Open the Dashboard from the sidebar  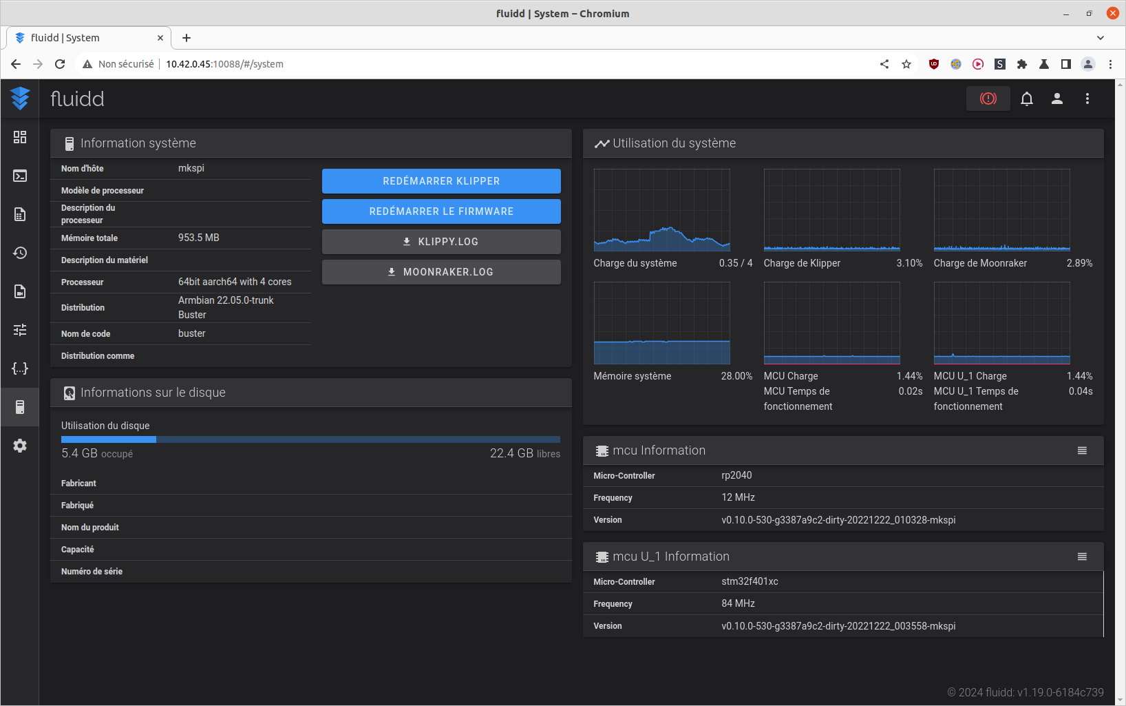[20, 137]
